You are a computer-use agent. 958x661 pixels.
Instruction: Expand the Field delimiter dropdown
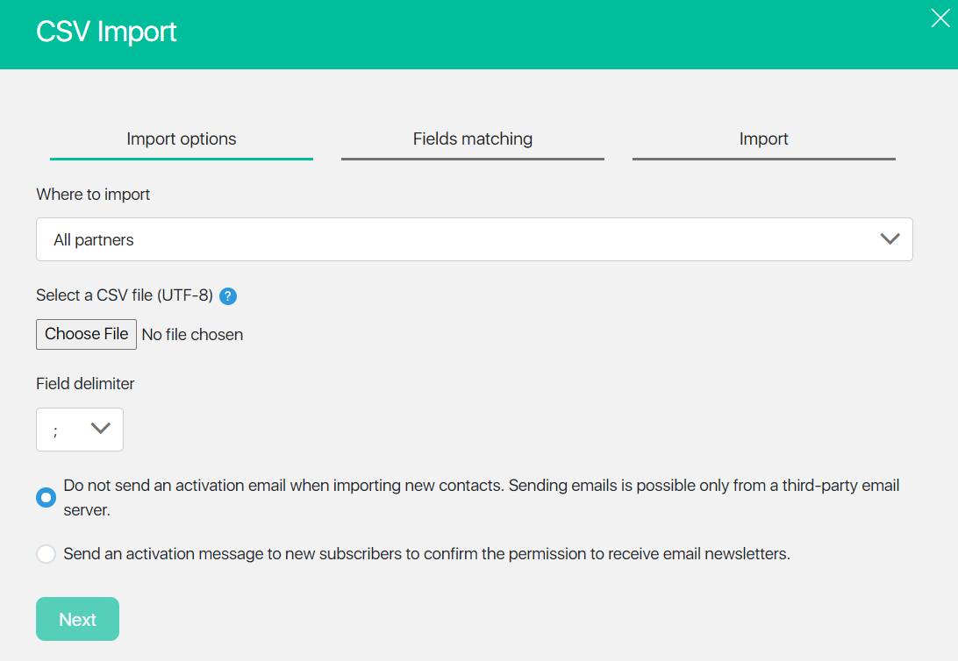click(80, 430)
